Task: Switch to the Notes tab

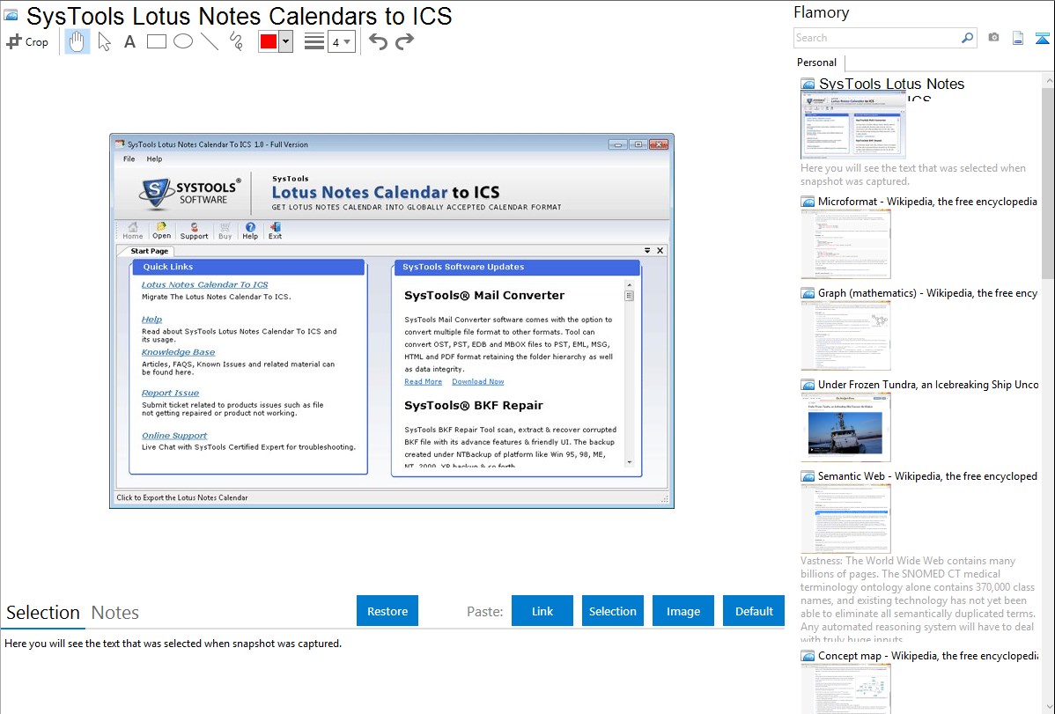Action: point(115,613)
